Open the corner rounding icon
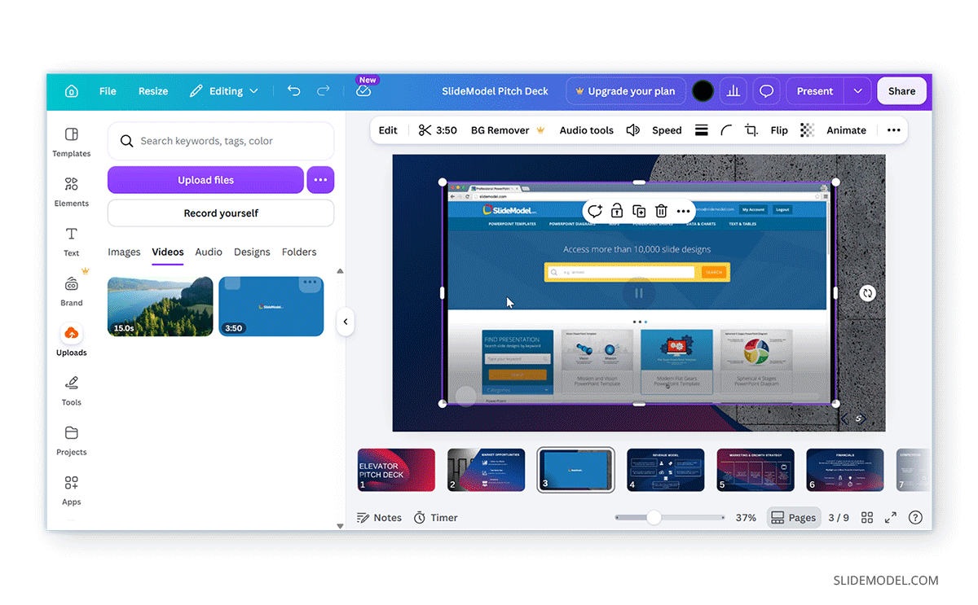 726,130
